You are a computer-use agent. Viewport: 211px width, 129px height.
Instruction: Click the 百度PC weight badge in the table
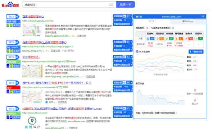pos(150,39)
